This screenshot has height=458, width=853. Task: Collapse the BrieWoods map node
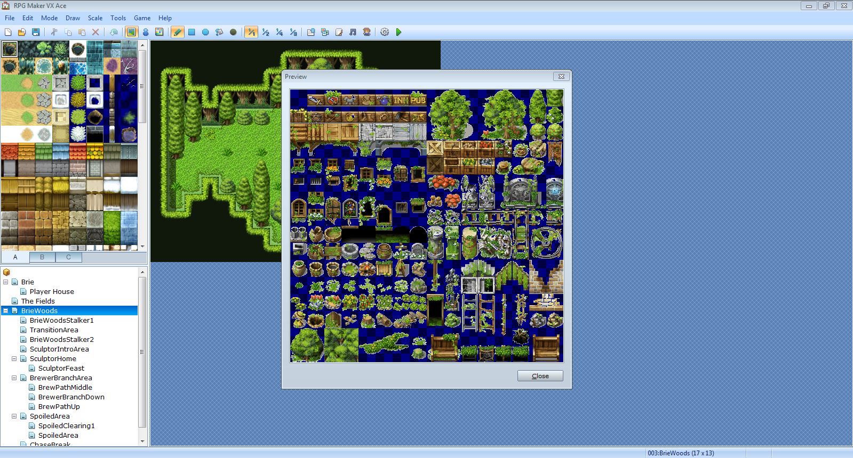(x=6, y=310)
